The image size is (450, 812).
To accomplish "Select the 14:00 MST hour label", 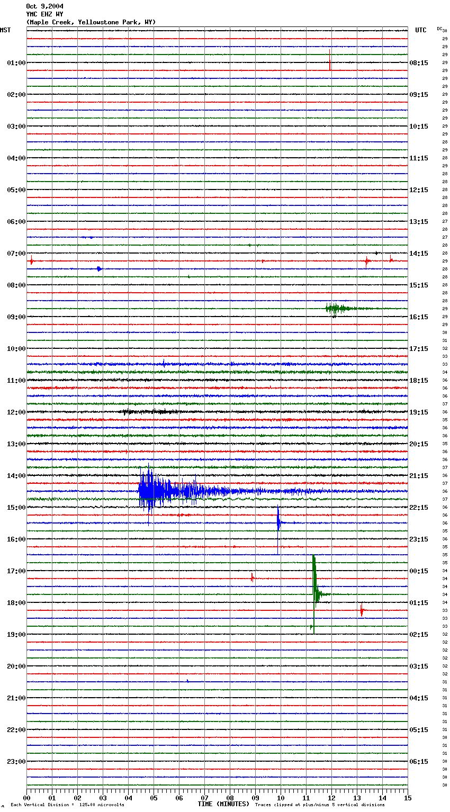I will point(16,476).
